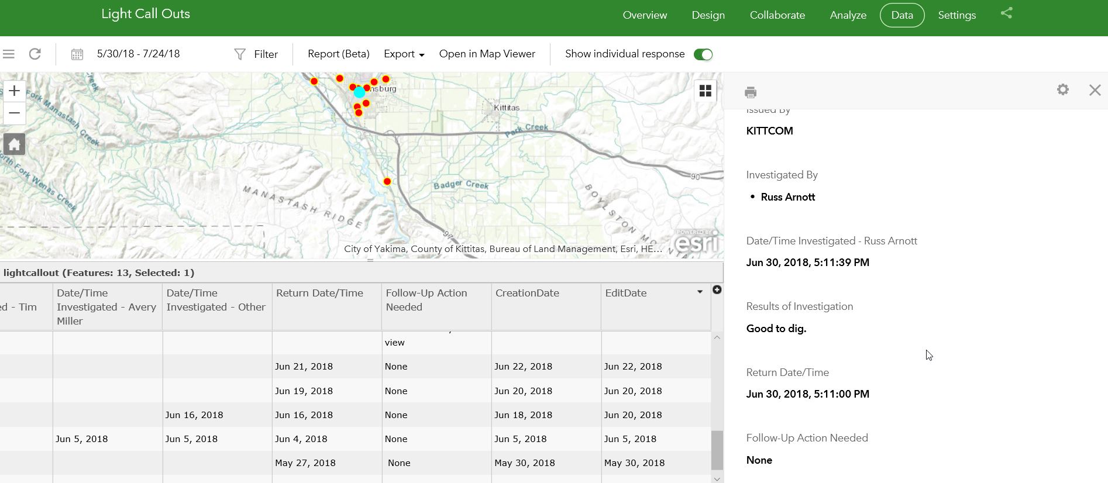The height and width of the screenshot is (483, 1108).
Task: Click the add column plus button
Action: [x=717, y=290]
